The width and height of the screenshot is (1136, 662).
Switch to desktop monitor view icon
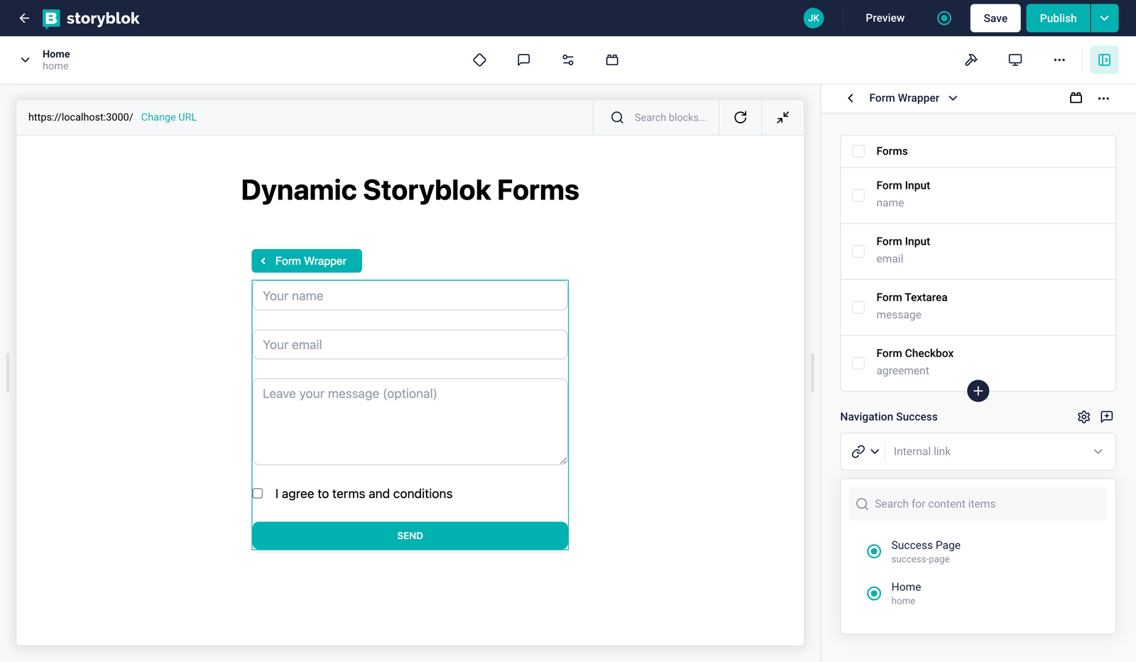pos(1015,60)
